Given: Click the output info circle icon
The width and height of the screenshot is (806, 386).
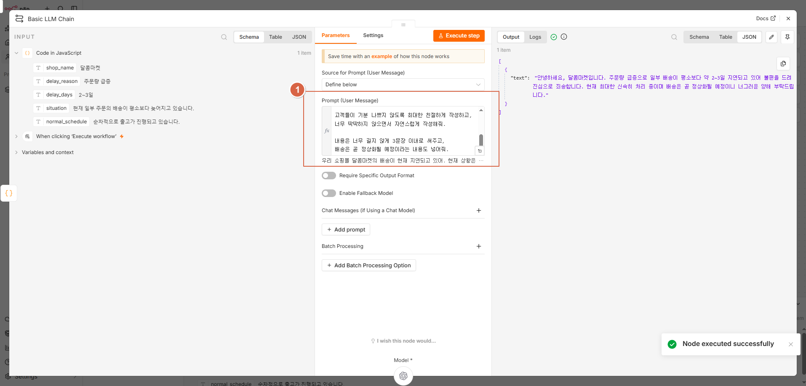Looking at the screenshot, I should click(x=564, y=37).
